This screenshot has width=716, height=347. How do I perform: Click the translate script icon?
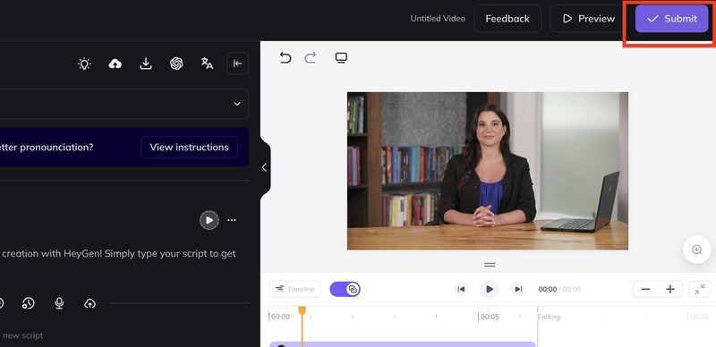coord(207,63)
